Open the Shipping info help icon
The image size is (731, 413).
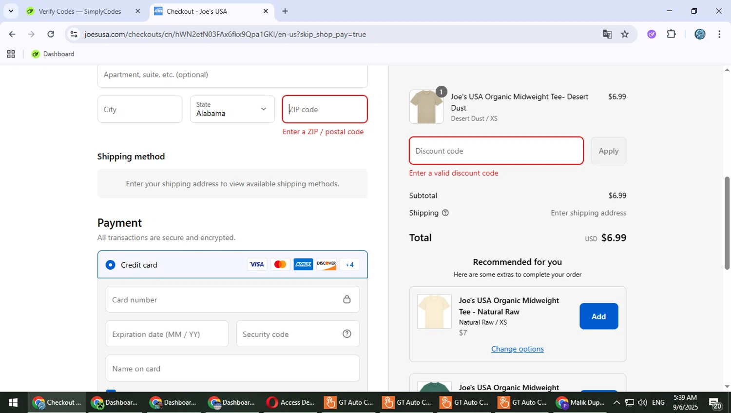445,213
